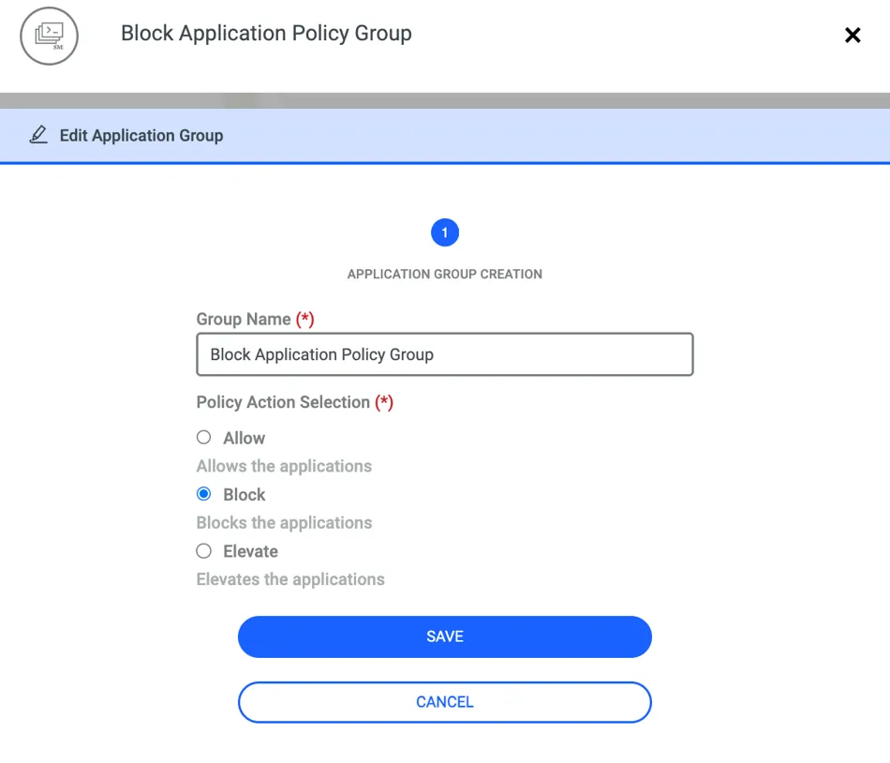The height and width of the screenshot is (763, 890).
Task: Click 'Elevates the applications' description text
Action: 290,579
